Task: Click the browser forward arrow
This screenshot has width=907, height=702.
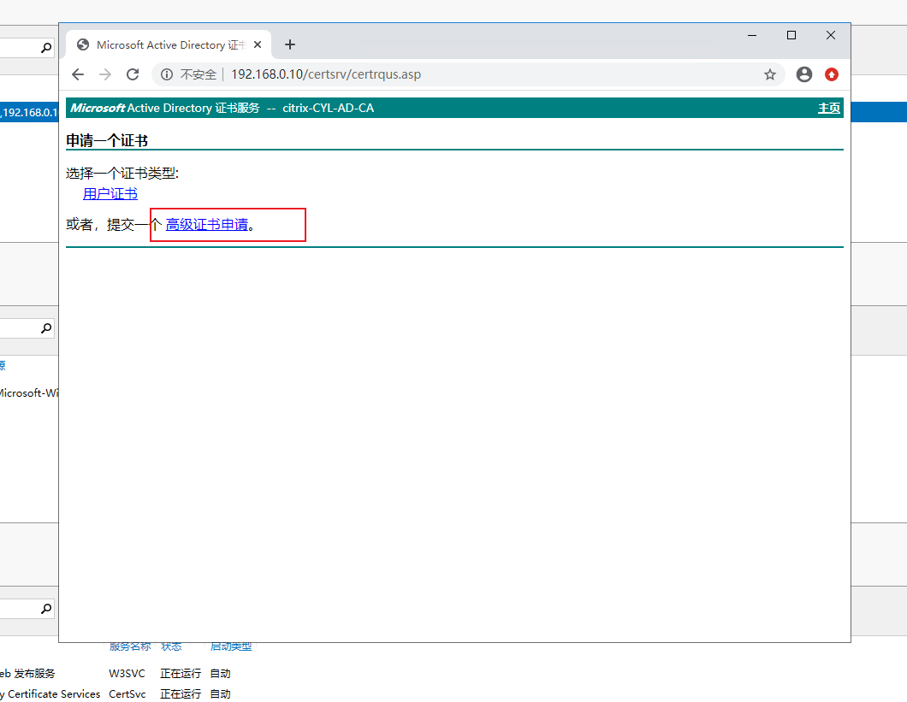Action: pyautogui.click(x=105, y=74)
